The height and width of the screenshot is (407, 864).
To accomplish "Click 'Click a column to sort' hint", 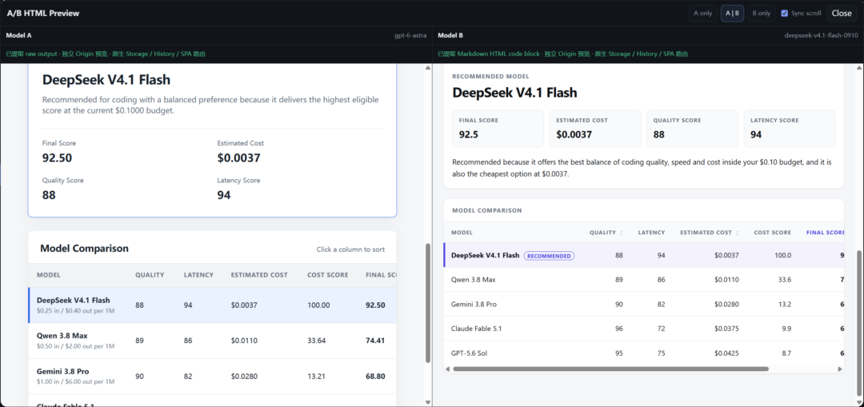I will coord(350,249).
